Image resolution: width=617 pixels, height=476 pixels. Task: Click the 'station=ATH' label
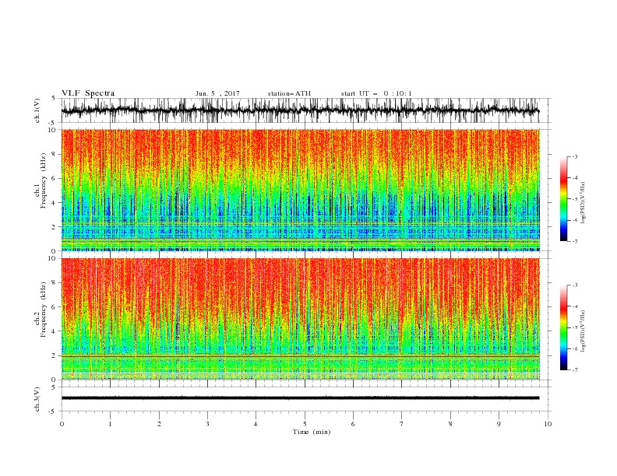point(289,93)
